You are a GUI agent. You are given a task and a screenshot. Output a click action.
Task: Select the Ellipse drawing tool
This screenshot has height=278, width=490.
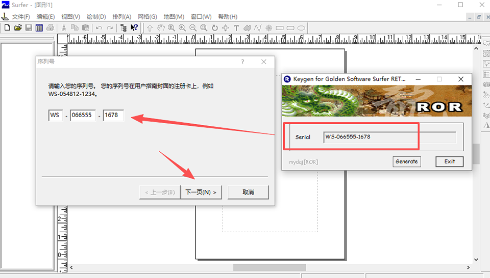tap(301, 28)
